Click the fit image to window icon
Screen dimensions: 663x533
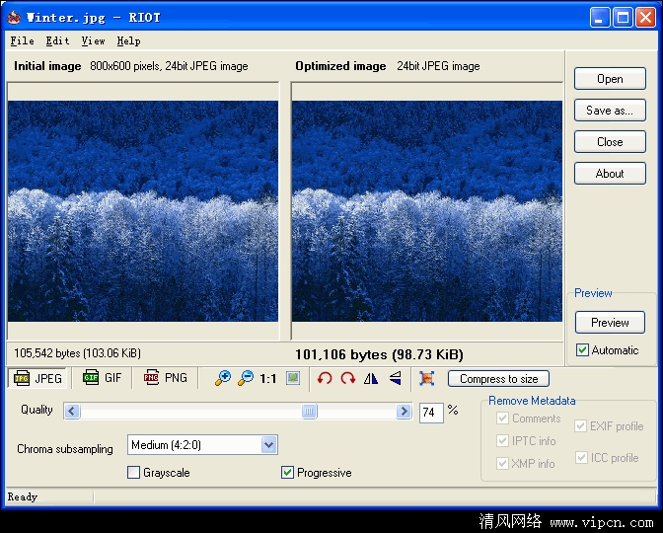(x=293, y=378)
